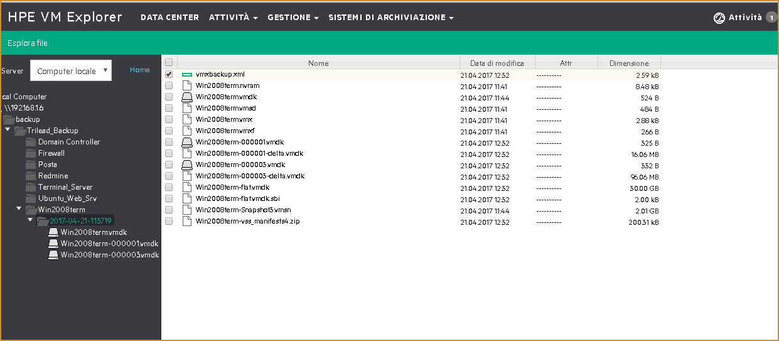Viewport: 779px width, 341px height.
Task: Select the 2017-04-21-113719 folder in tree
Action: 81,221
